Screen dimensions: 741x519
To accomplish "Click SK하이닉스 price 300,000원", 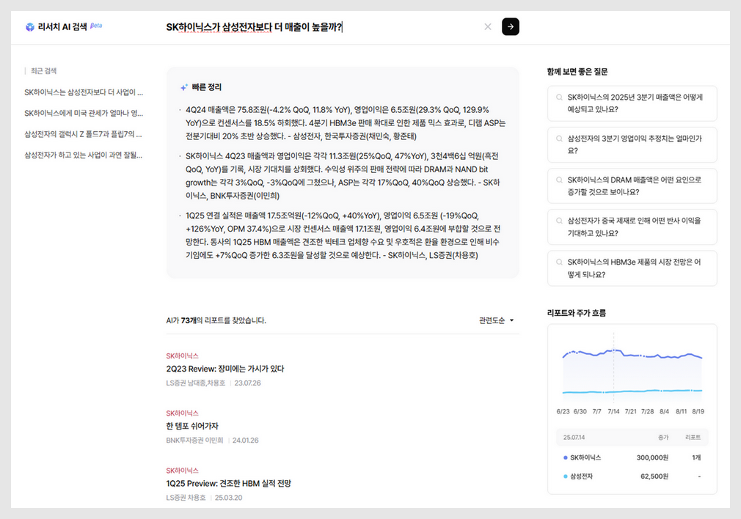I will (652, 457).
